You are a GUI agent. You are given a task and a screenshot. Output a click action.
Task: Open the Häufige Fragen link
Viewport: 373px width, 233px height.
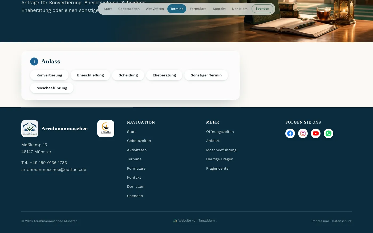click(220, 159)
